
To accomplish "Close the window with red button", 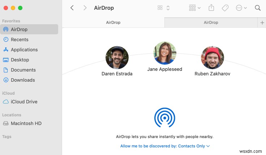I will [6, 8].
